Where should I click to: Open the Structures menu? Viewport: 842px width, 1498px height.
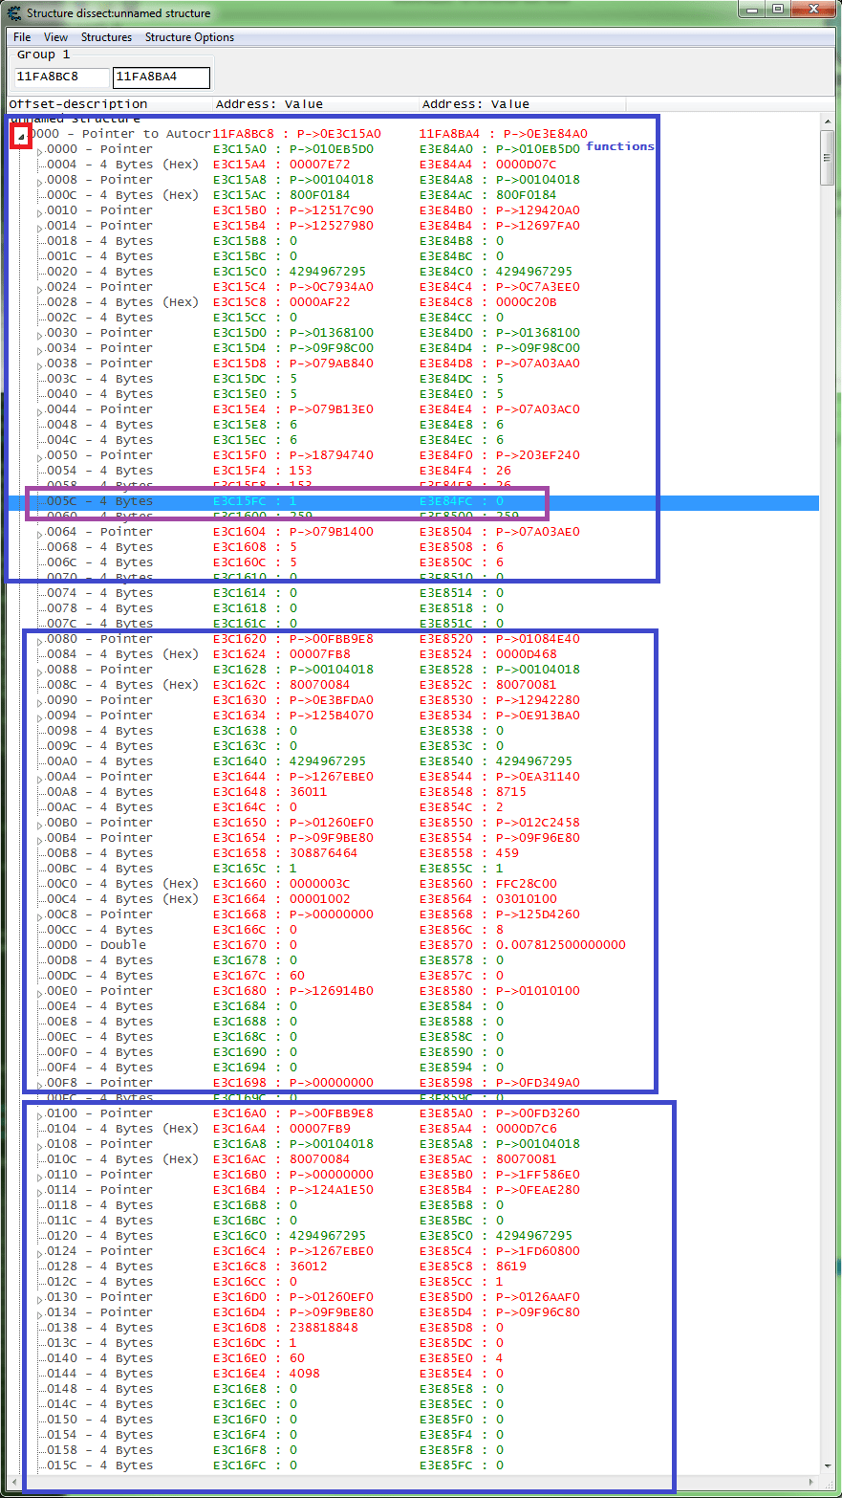point(105,36)
